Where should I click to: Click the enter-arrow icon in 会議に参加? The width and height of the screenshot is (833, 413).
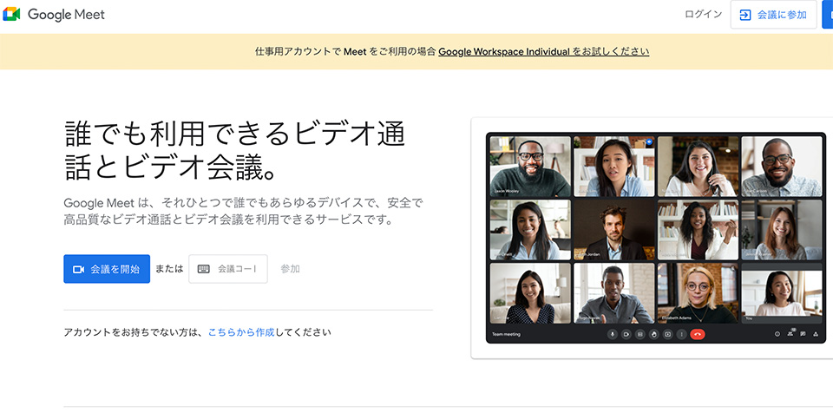click(x=745, y=15)
